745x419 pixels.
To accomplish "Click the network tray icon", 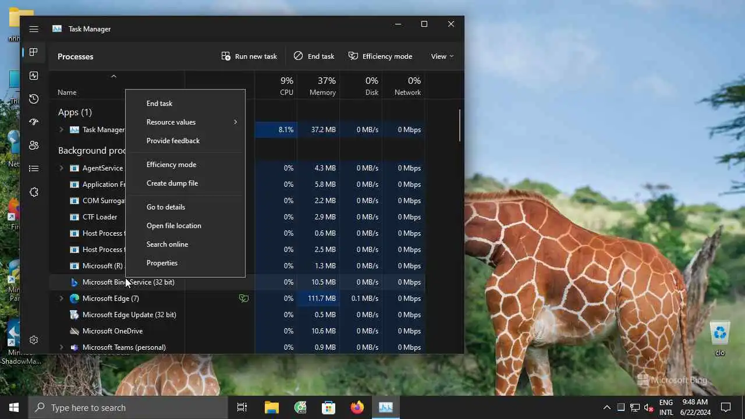I will (x=635, y=407).
